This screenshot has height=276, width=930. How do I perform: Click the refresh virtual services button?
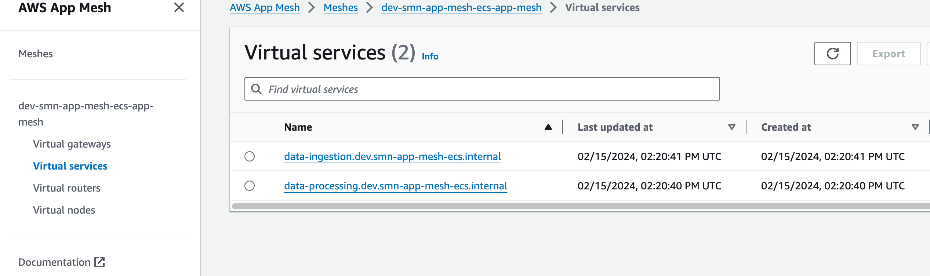point(832,54)
